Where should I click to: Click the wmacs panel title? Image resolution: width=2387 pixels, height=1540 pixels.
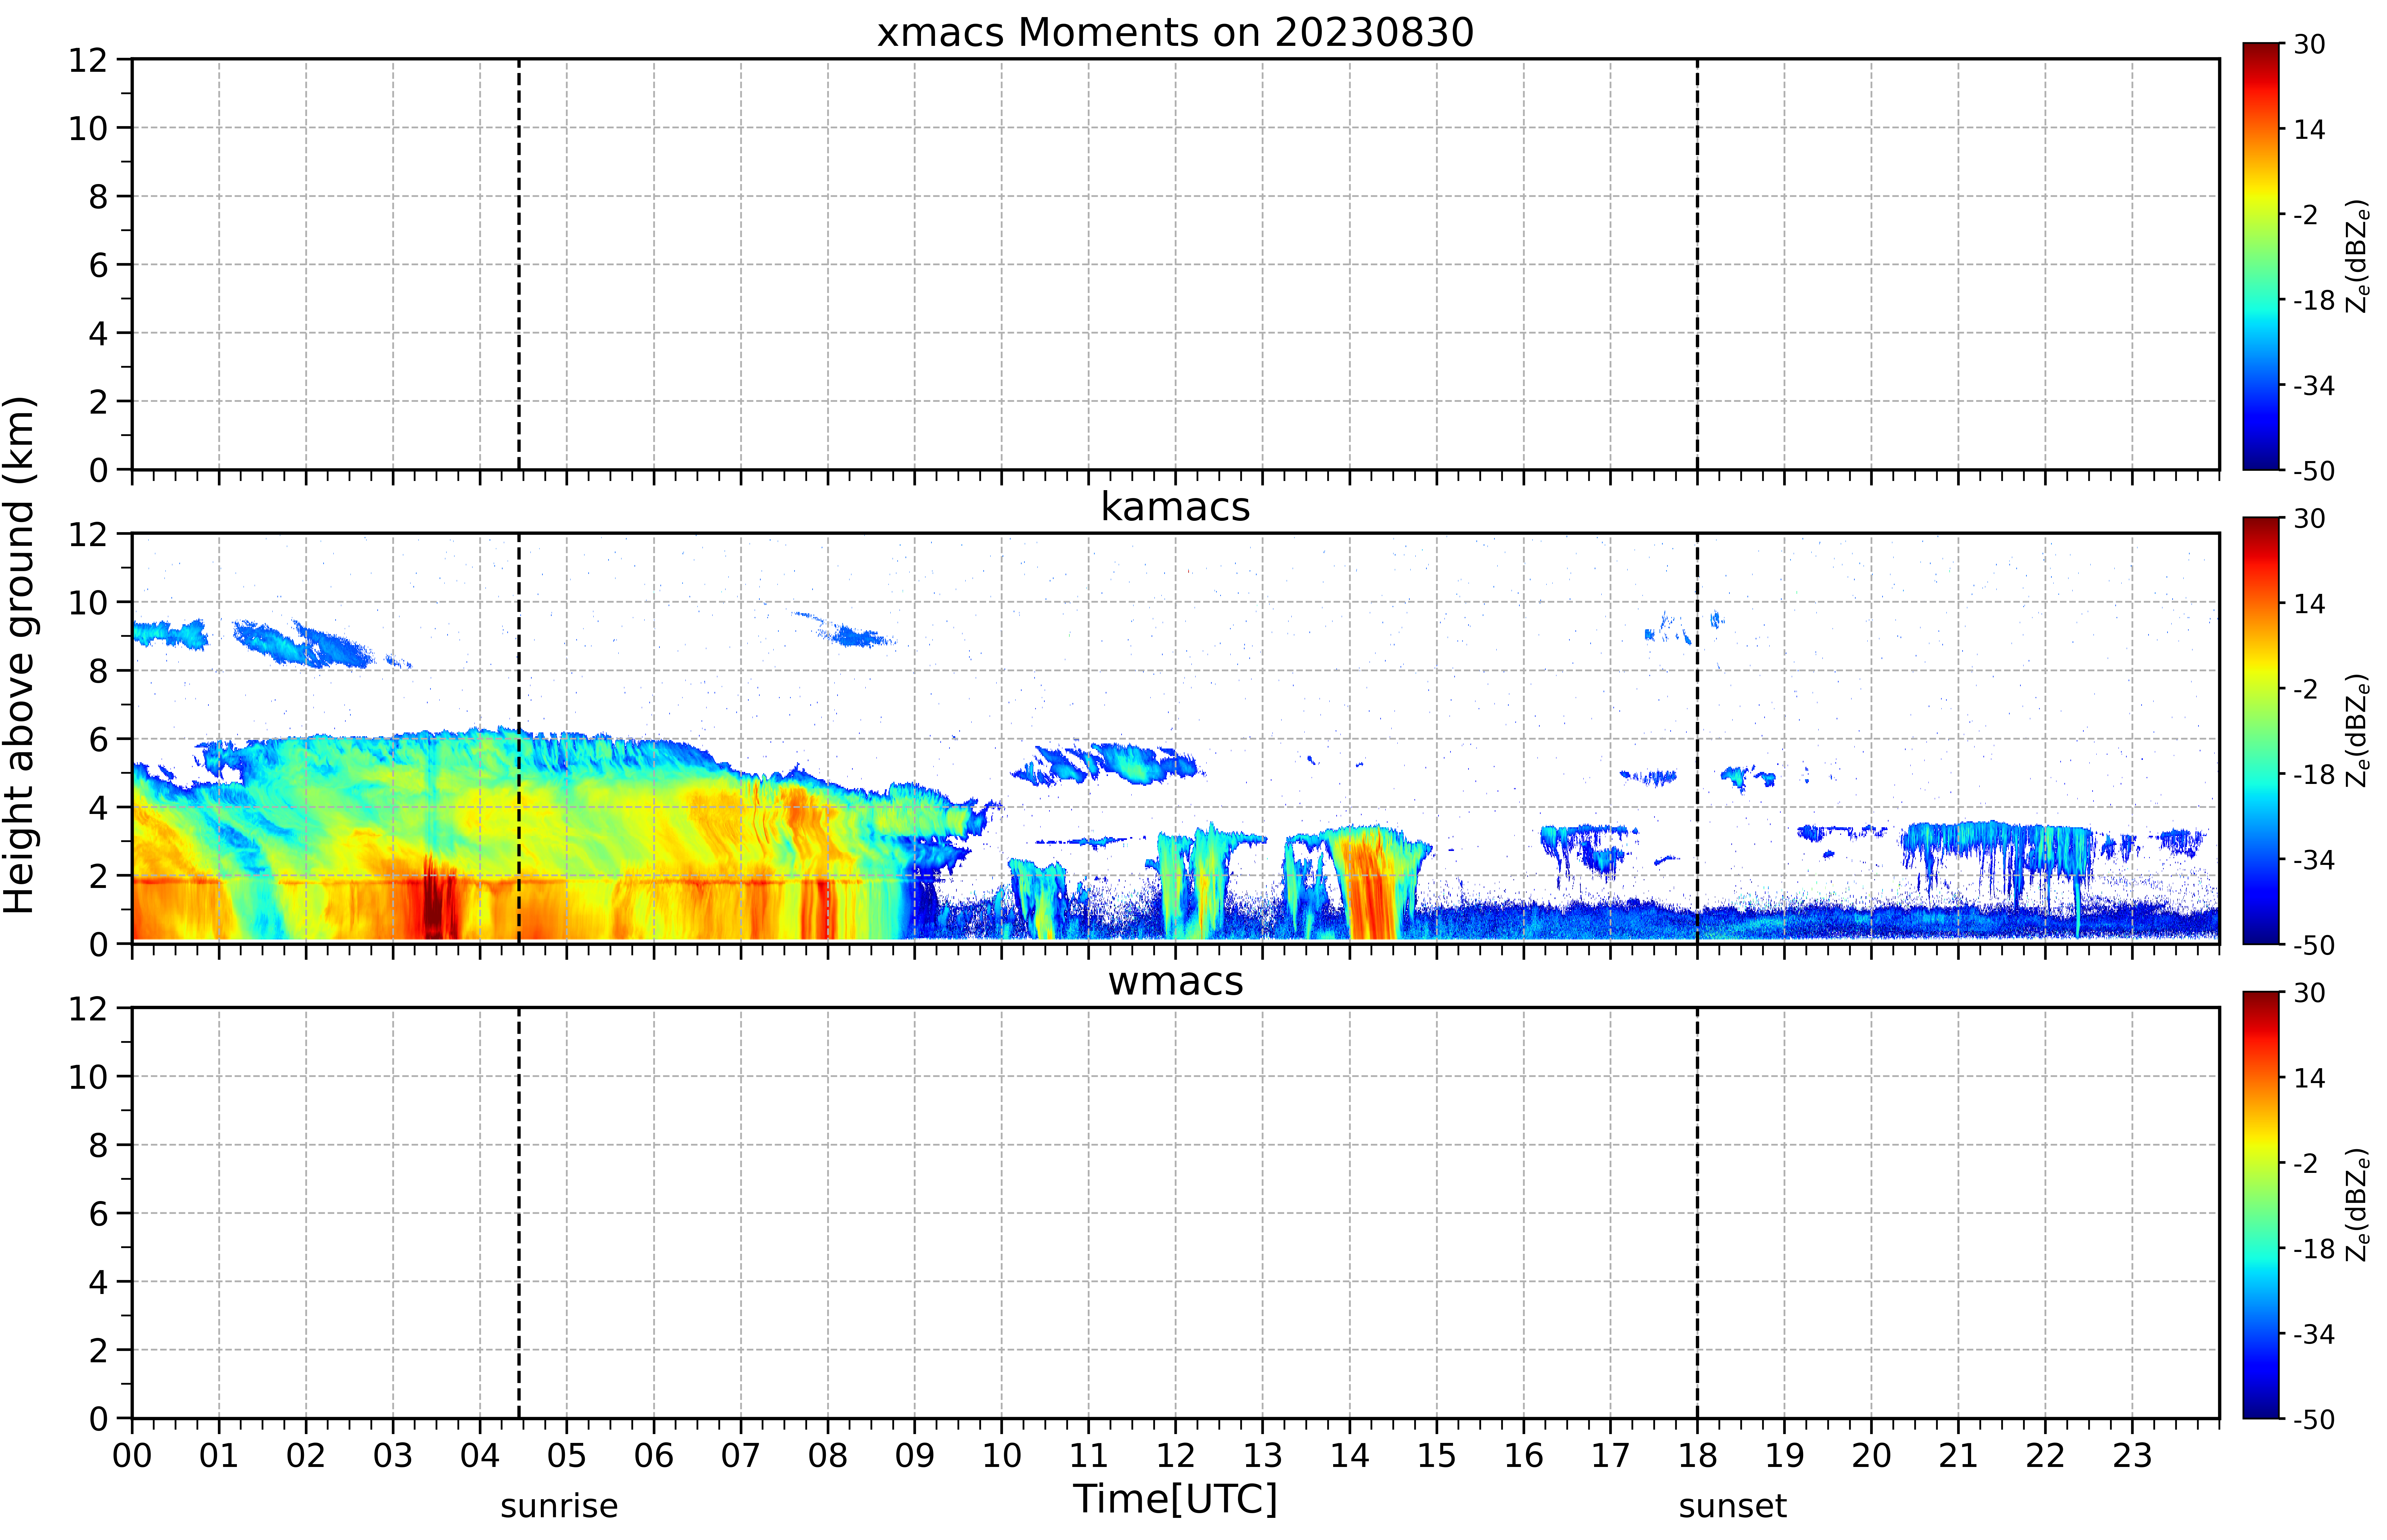pos(1175,981)
